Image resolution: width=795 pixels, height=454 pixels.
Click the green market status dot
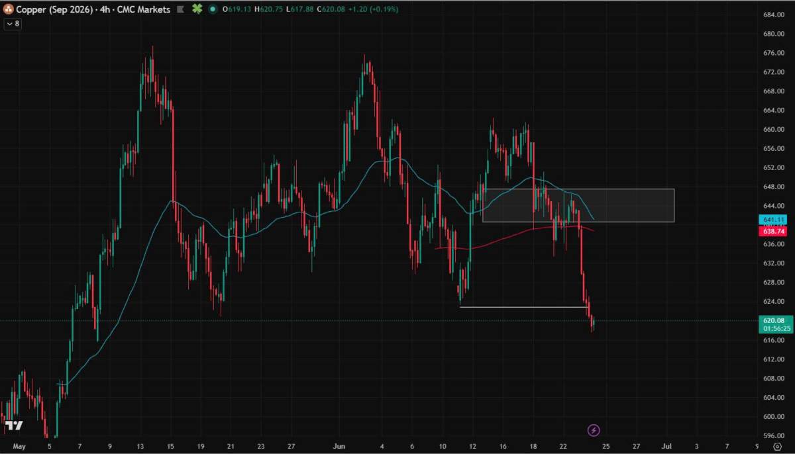coord(212,10)
